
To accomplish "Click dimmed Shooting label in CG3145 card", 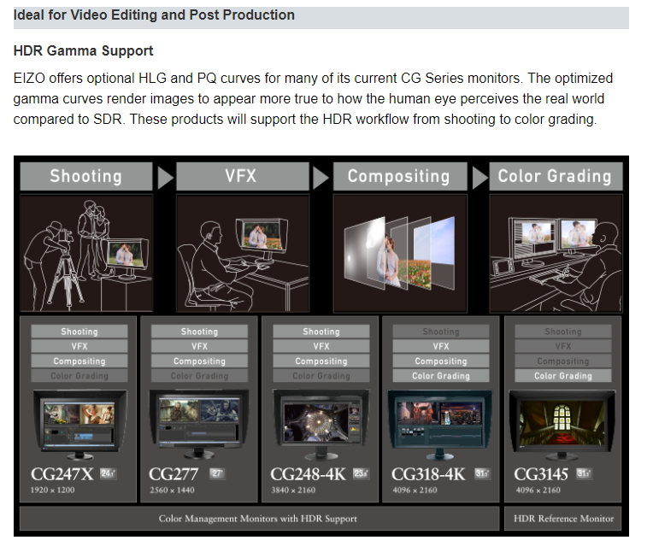I will [563, 332].
